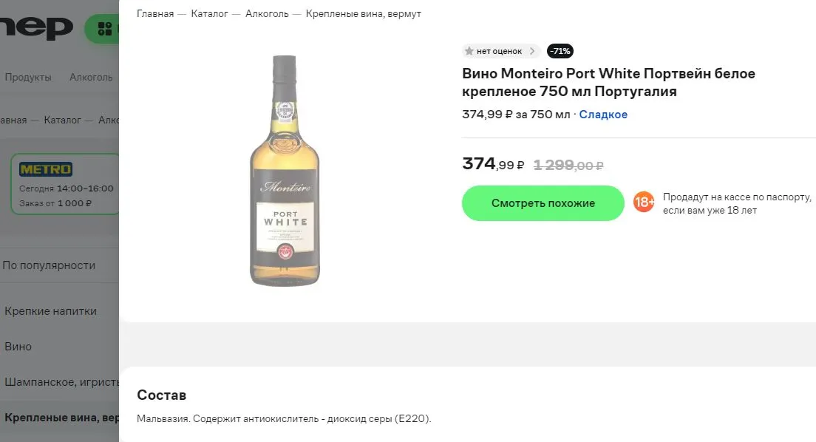Select 'Вино' category in sidebar
This screenshot has width=816, height=442.
pos(18,347)
